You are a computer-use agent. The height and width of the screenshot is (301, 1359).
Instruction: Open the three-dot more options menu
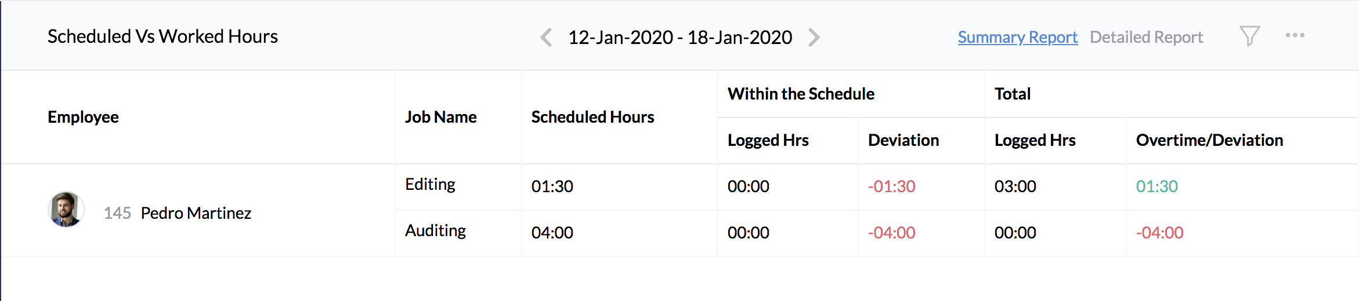pos(1295,35)
